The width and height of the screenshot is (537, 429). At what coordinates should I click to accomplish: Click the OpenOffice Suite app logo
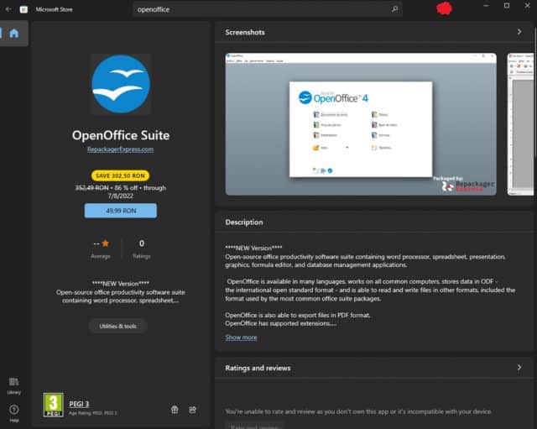click(x=121, y=84)
